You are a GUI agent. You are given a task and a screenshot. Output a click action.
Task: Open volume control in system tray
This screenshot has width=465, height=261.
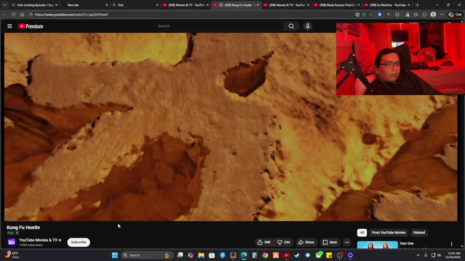(439, 255)
